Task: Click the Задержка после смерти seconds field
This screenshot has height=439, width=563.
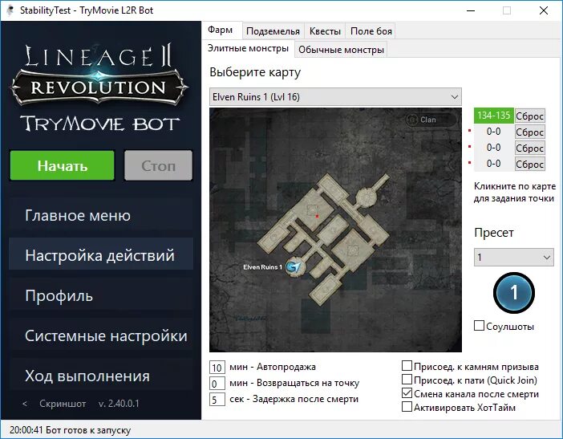Action: [x=217, y=400]
